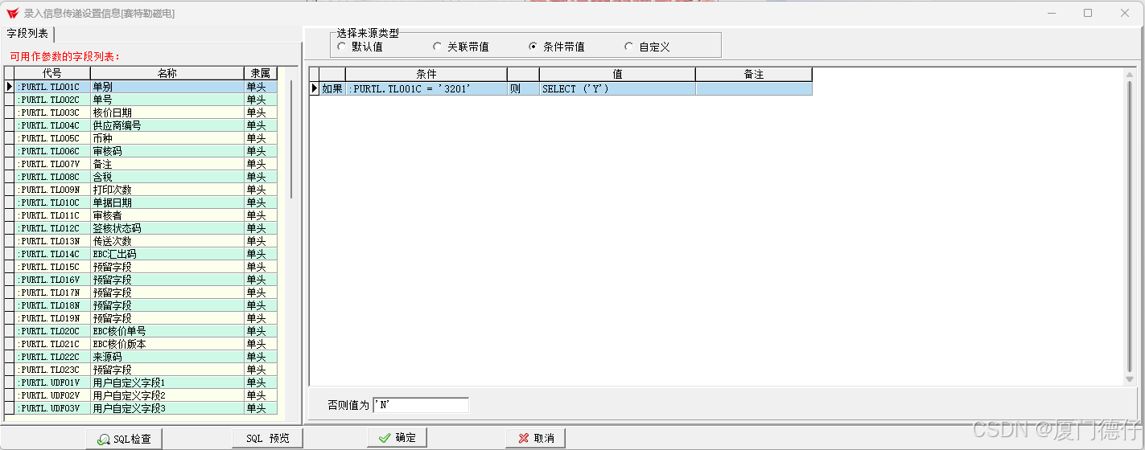Click the field list vertical scrollbar
The width and height of the screenshot is (1145, 450).
290,139
